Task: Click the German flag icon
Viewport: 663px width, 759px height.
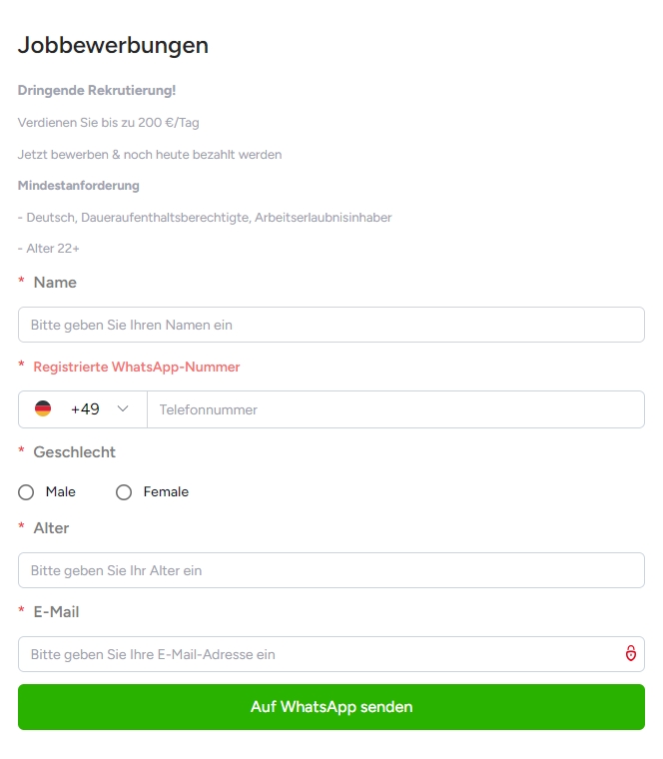Action: (x=43, y=408)
